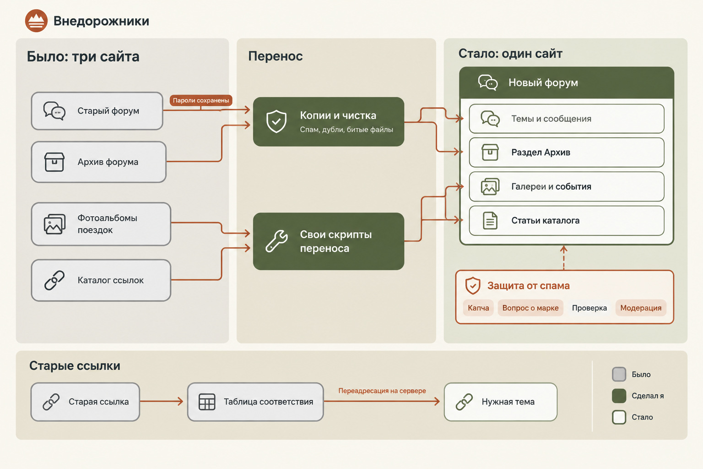The image size is (703, 469).
Task: Click the Внедорожники mountain logo icon
Action: point(36,21)
